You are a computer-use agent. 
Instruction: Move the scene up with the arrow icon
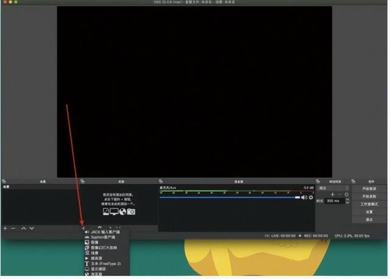pos(24,228)
